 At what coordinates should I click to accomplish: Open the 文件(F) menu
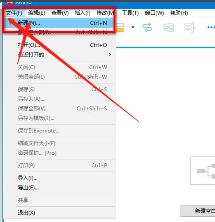pyautogui.click(x=14, y=13)
